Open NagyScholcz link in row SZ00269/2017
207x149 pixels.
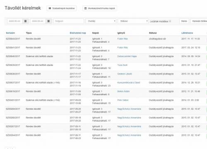[129, 109]
